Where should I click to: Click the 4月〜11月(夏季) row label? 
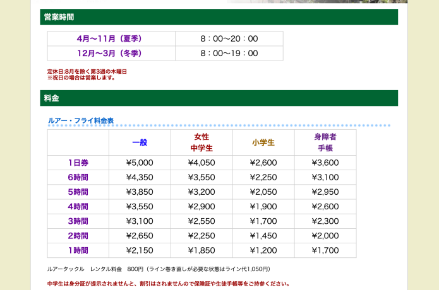coord(111,38)
